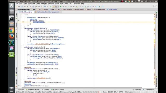This screenshot has width=166, height=93.
Task: Run the app with green play icon
Action: click(61, 6)
